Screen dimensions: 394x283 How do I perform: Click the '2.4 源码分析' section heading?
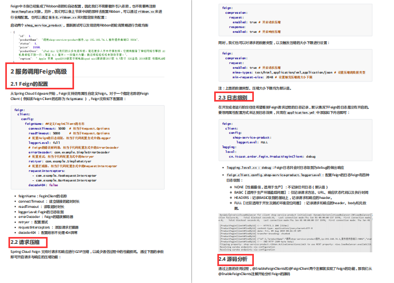click(x=233, y=259)
